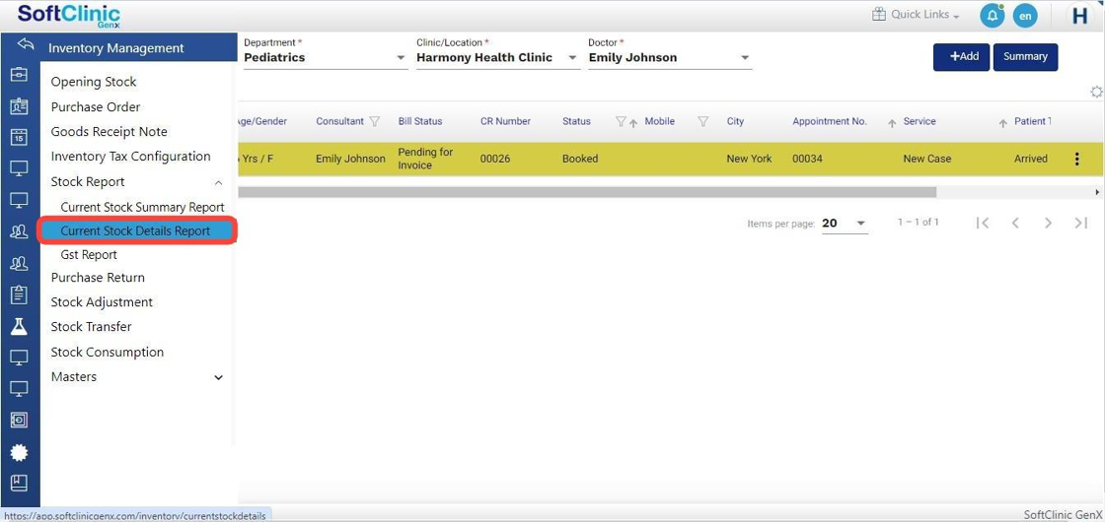This screenshot has height=522, width=1105.
Task: Open Stock Consumption menu item
Action: pos(108,352)
